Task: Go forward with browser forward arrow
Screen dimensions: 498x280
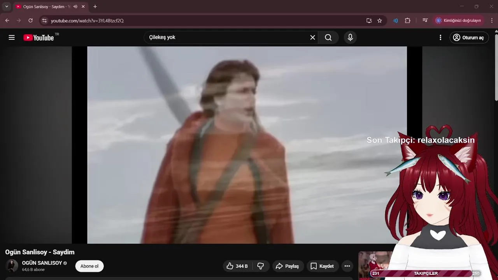Action: 19,21
